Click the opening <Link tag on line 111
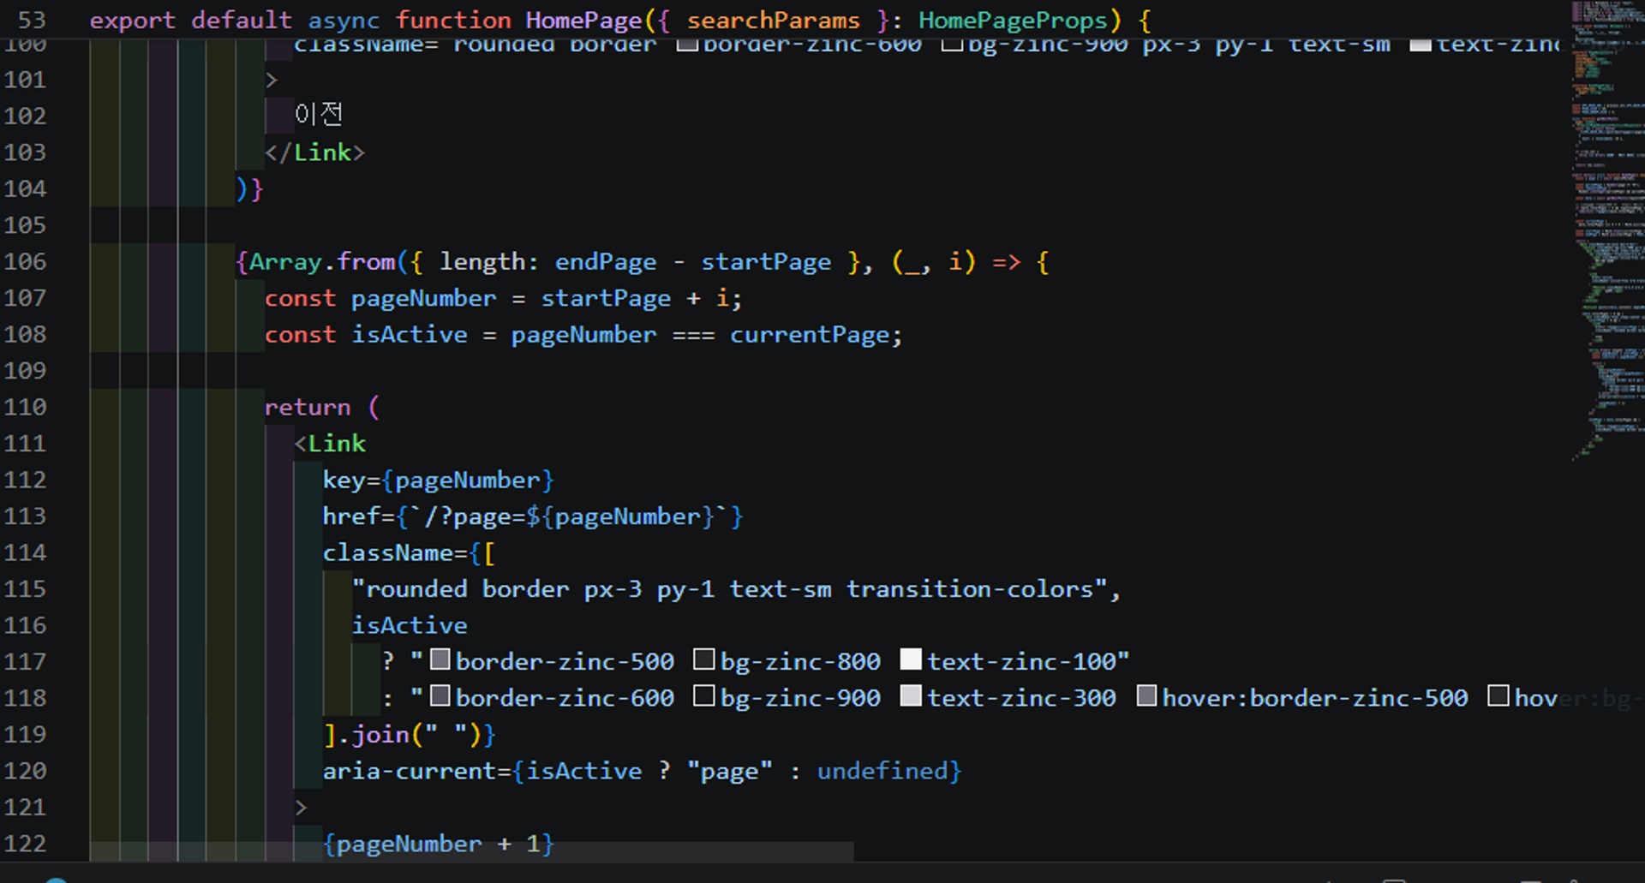Screen dimensions: 1645x883 pos(330,444)
